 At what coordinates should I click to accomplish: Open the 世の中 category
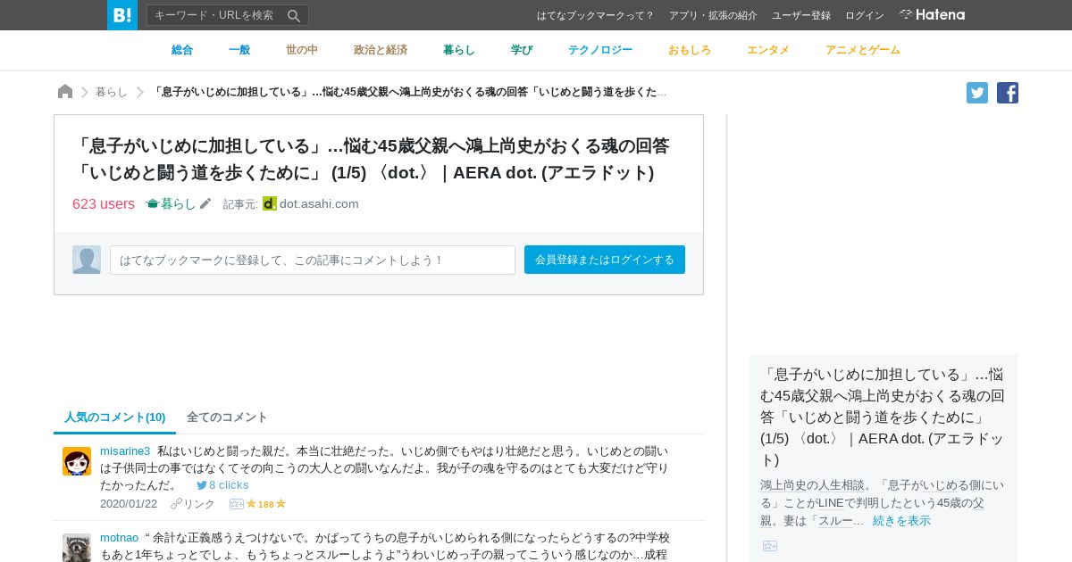pyautogui.click(x=302, y=50)
